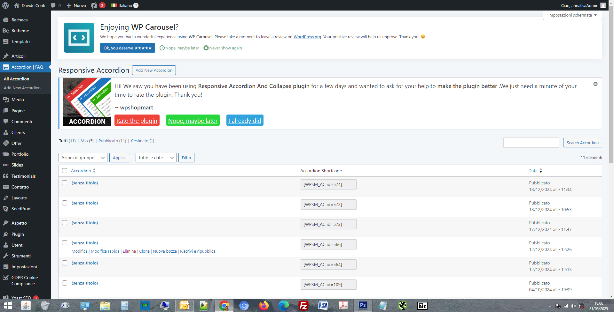
Task: Open Photoshop from the taskbar
Action: [x=363, y=306]
